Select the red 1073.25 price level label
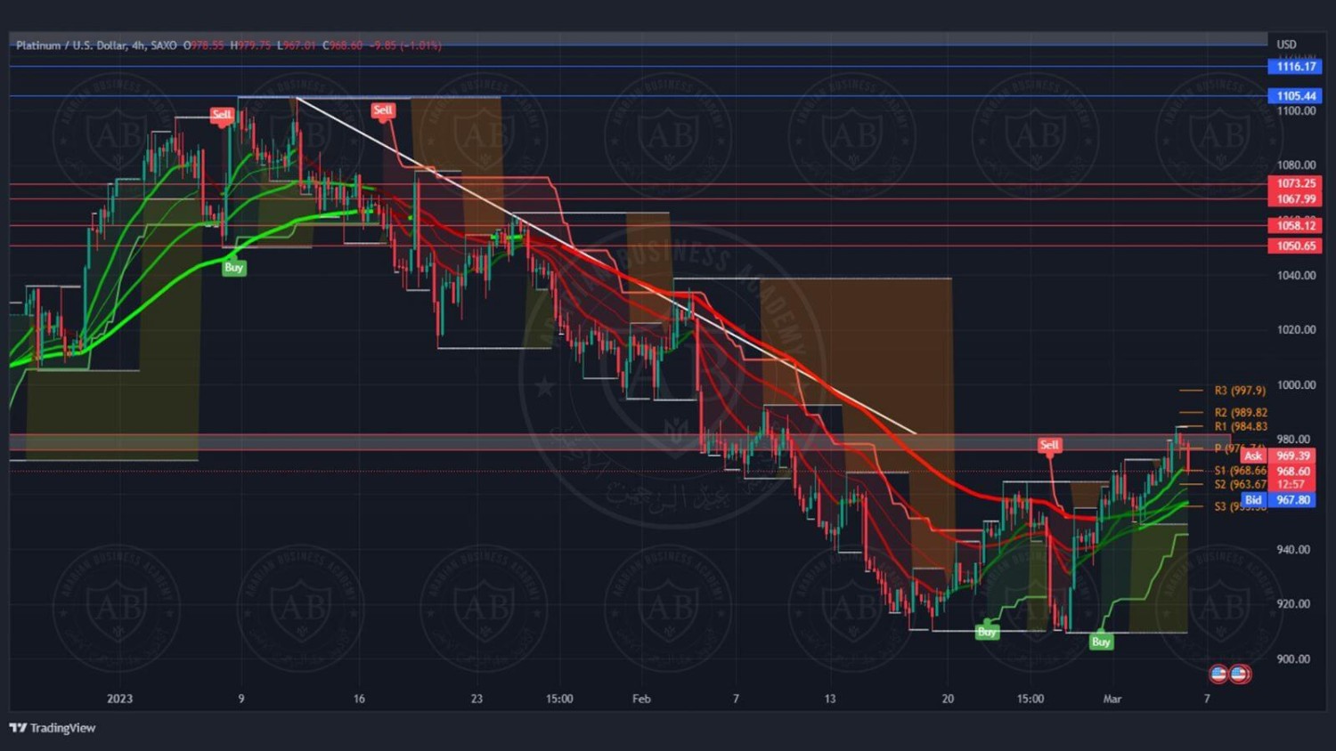The height and width of the screenshot is (751, 1336). tap(1295, 183)
